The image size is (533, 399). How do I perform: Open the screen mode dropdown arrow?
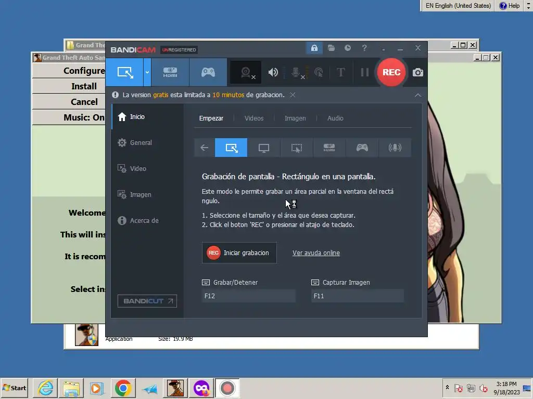147,72
